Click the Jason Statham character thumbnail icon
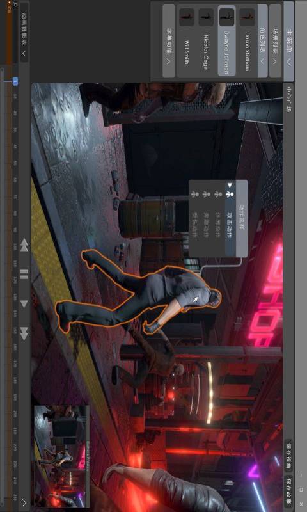 [247, 17]
